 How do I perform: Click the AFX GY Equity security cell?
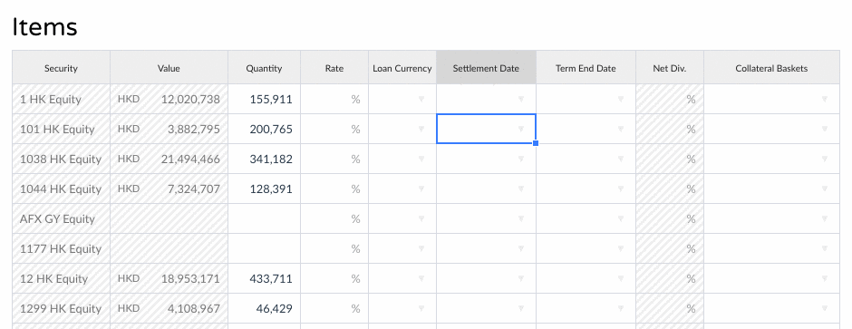[61, 218]
